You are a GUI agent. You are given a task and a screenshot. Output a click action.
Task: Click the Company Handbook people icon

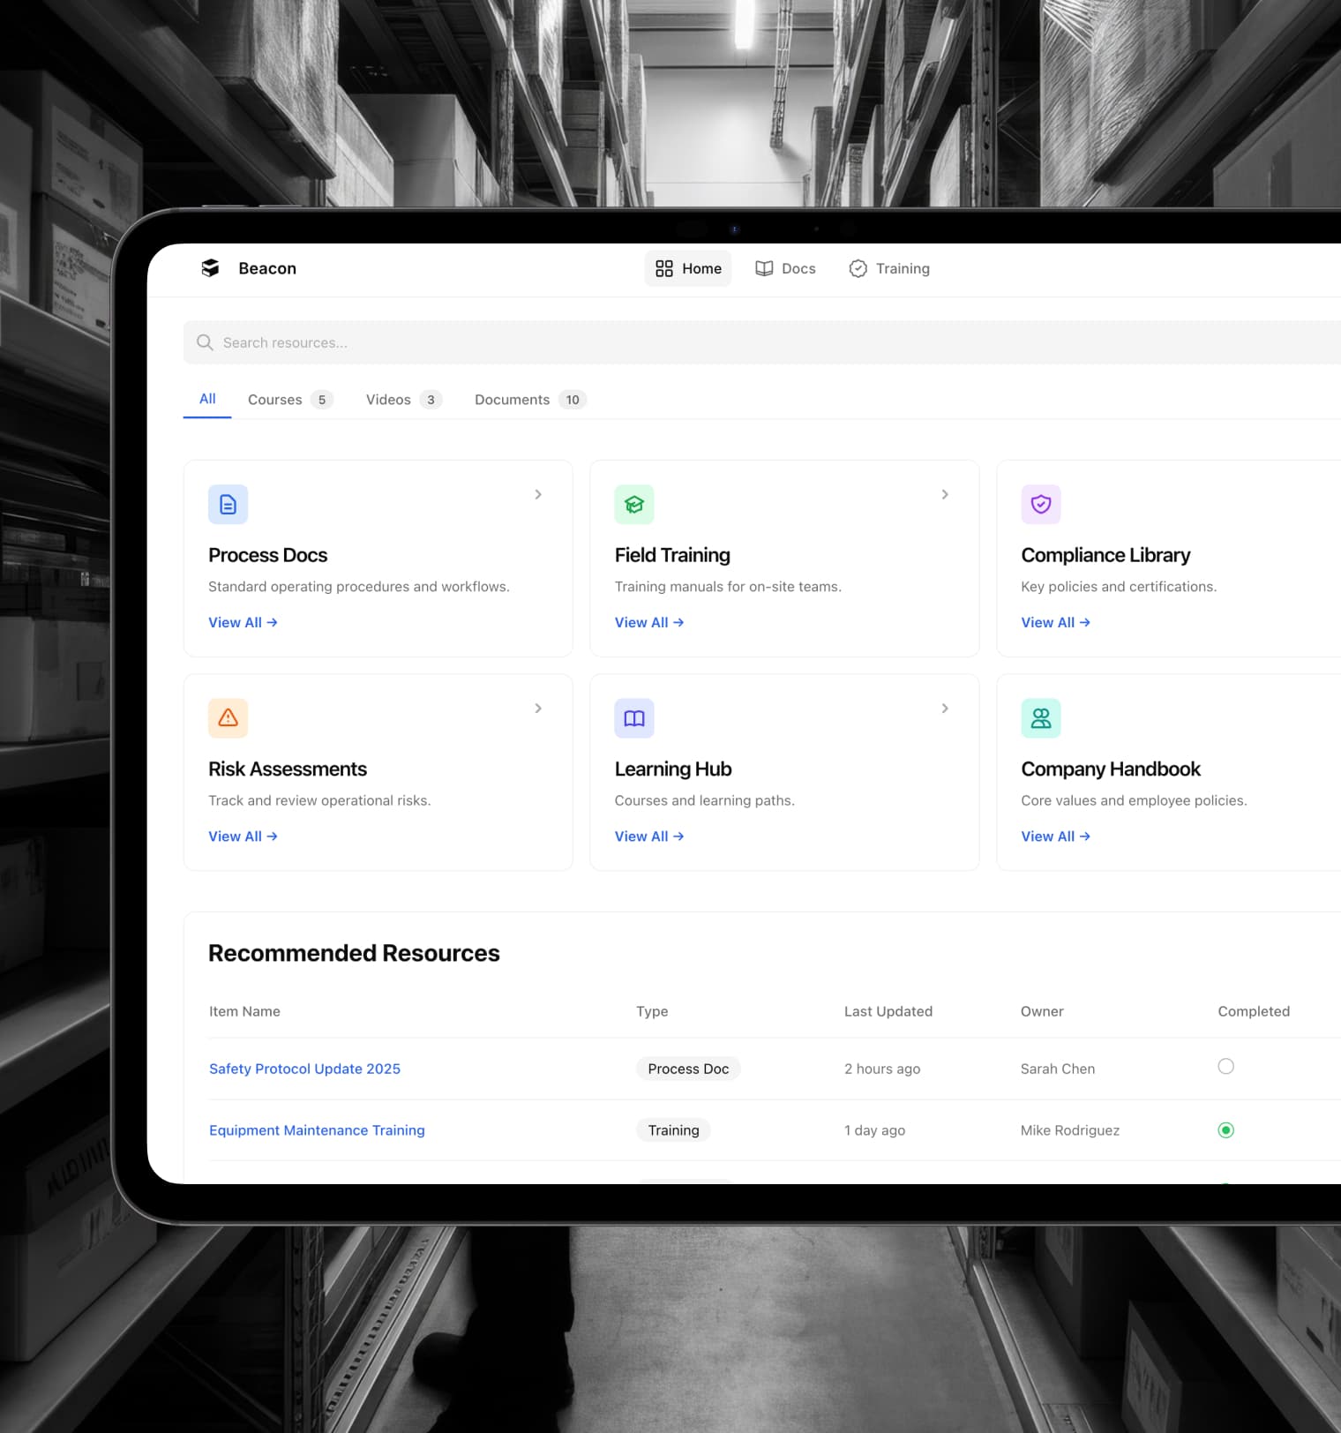(x=1040, y=718)
